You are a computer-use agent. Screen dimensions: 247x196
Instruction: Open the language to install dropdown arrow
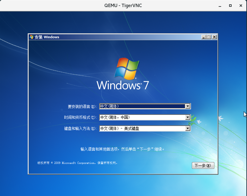click(x=188, y=106)
